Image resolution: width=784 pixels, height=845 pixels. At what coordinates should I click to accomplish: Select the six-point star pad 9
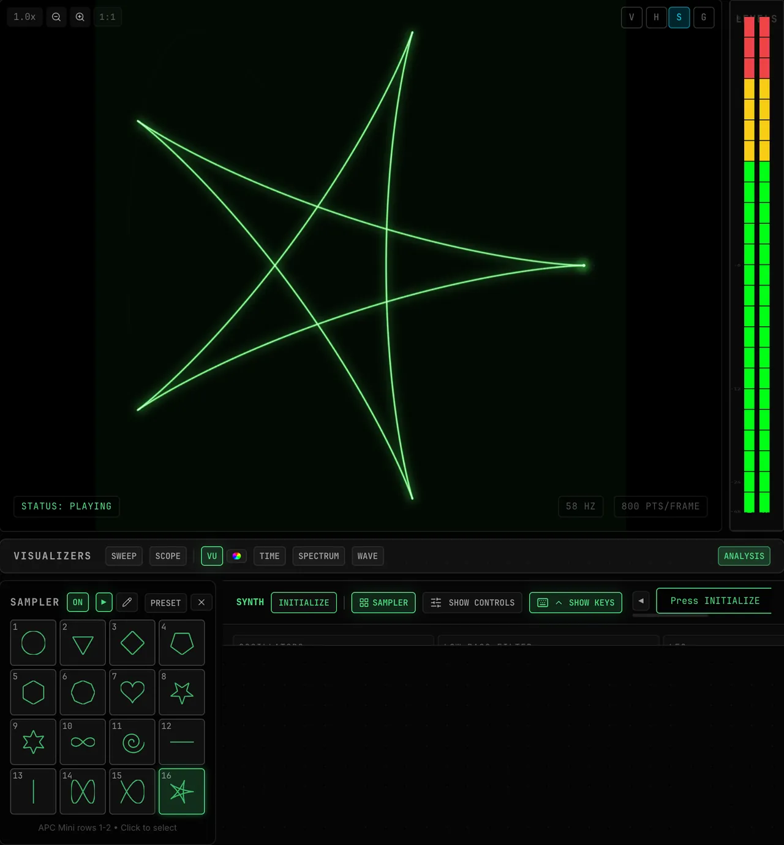click(33, 742)
